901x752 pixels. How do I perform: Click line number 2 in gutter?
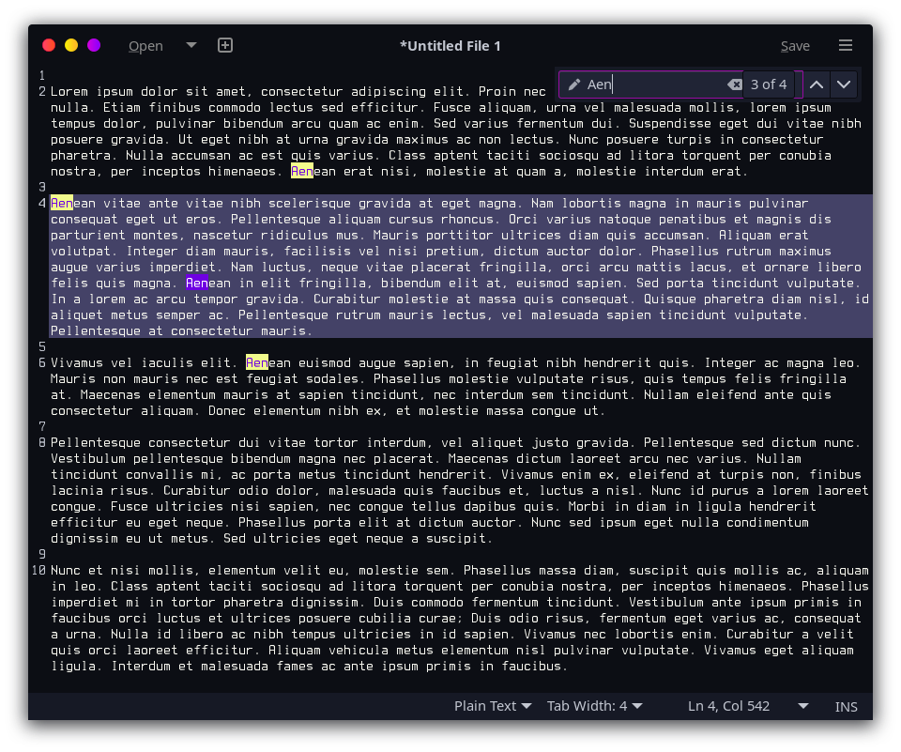click(42, 91)
